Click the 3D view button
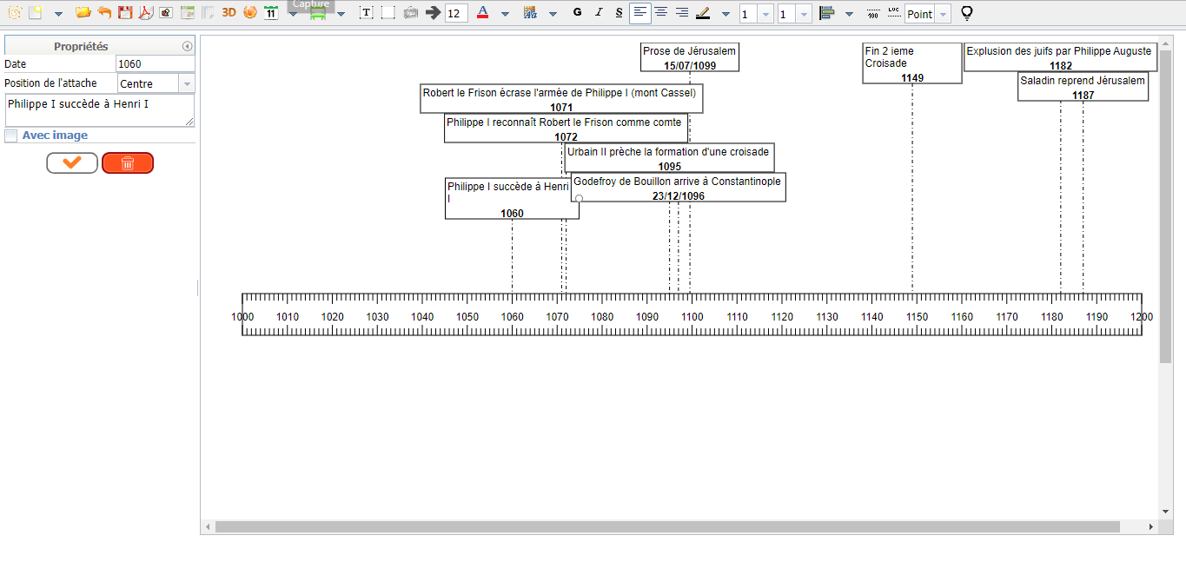 [x=229, y=13]
